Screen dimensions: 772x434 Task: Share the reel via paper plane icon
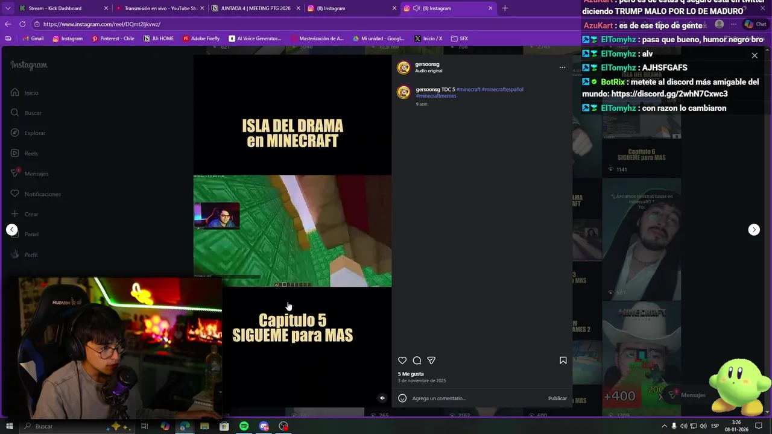click(x=431, y=360)
